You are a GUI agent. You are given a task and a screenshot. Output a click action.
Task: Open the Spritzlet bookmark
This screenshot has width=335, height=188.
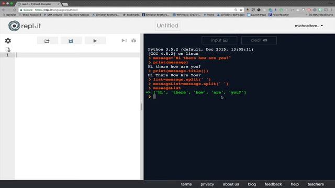(x=9, y=15)
